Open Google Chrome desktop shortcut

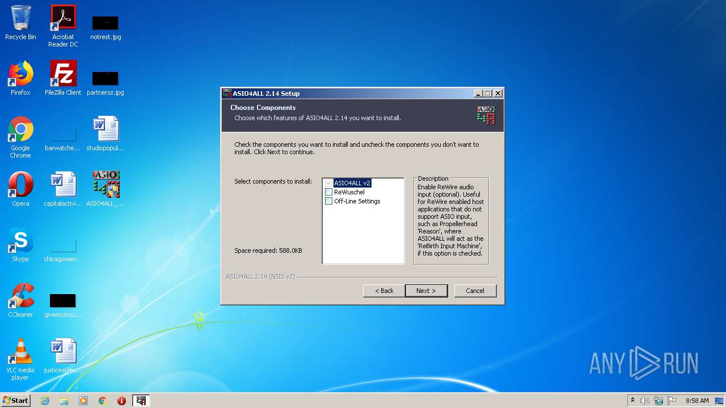20,137
